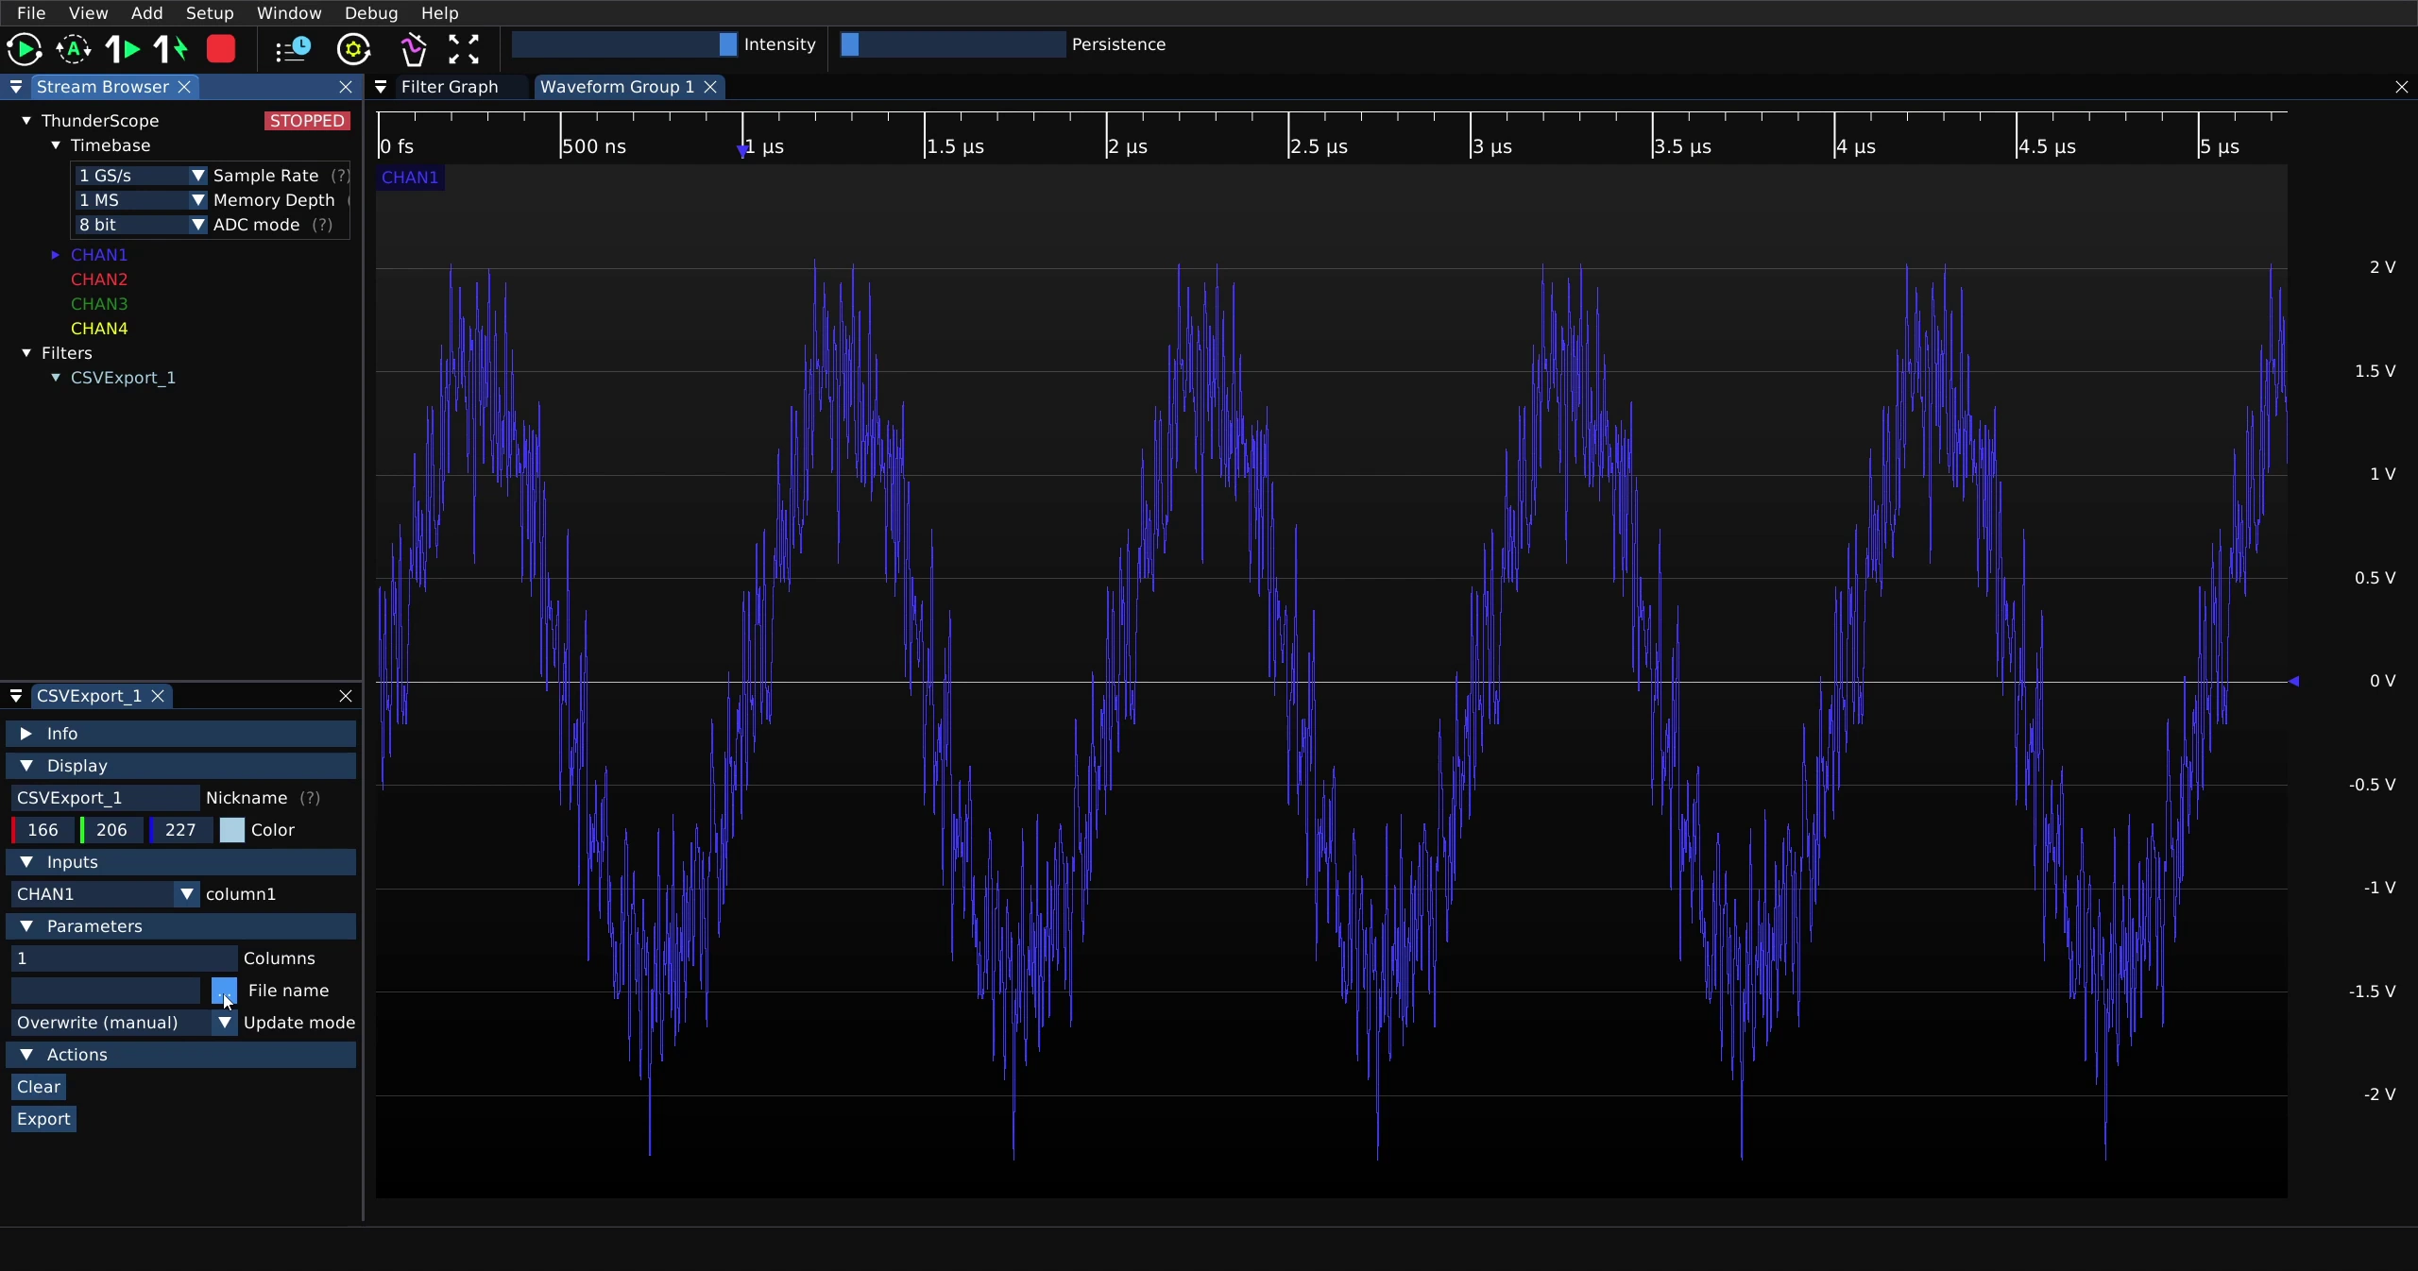Open the history clock icon
2418x1271 pixels.
coord(293,49)
